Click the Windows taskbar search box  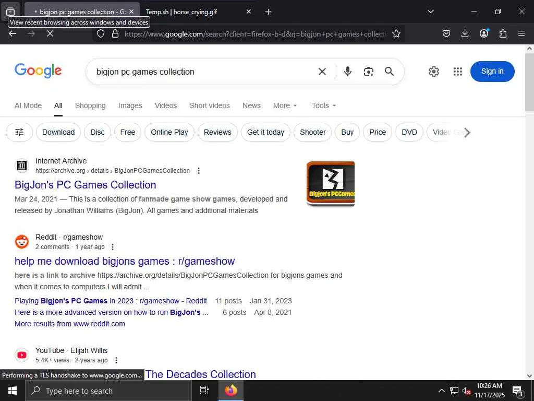tap(108, 391)
